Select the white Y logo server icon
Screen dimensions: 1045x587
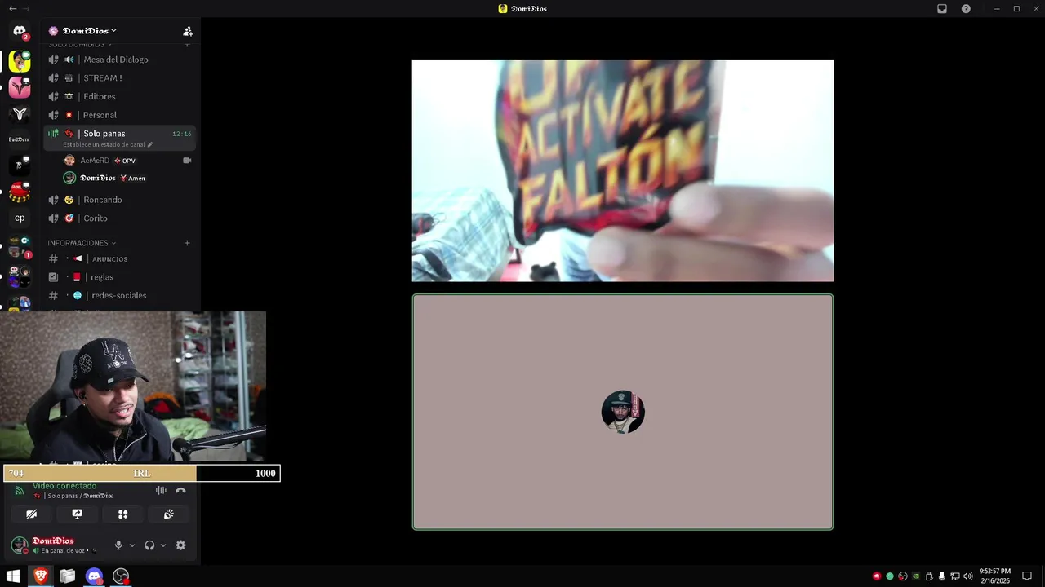tap(20, 113)
